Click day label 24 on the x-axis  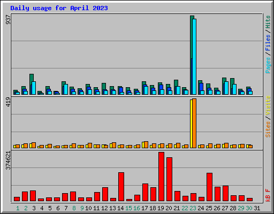point(201,208)
